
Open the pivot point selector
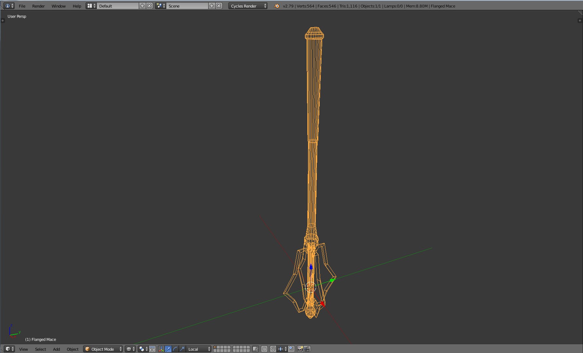click(143, 349)
